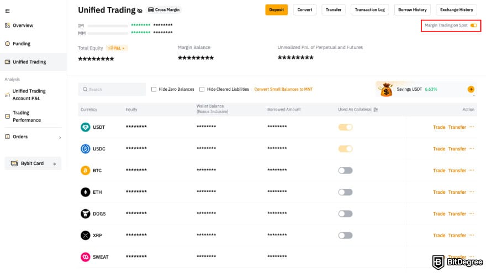Click the ETH coin icon
Viewport: 486px width, 273px height.
pyautogui.click(x=85, y=192)
